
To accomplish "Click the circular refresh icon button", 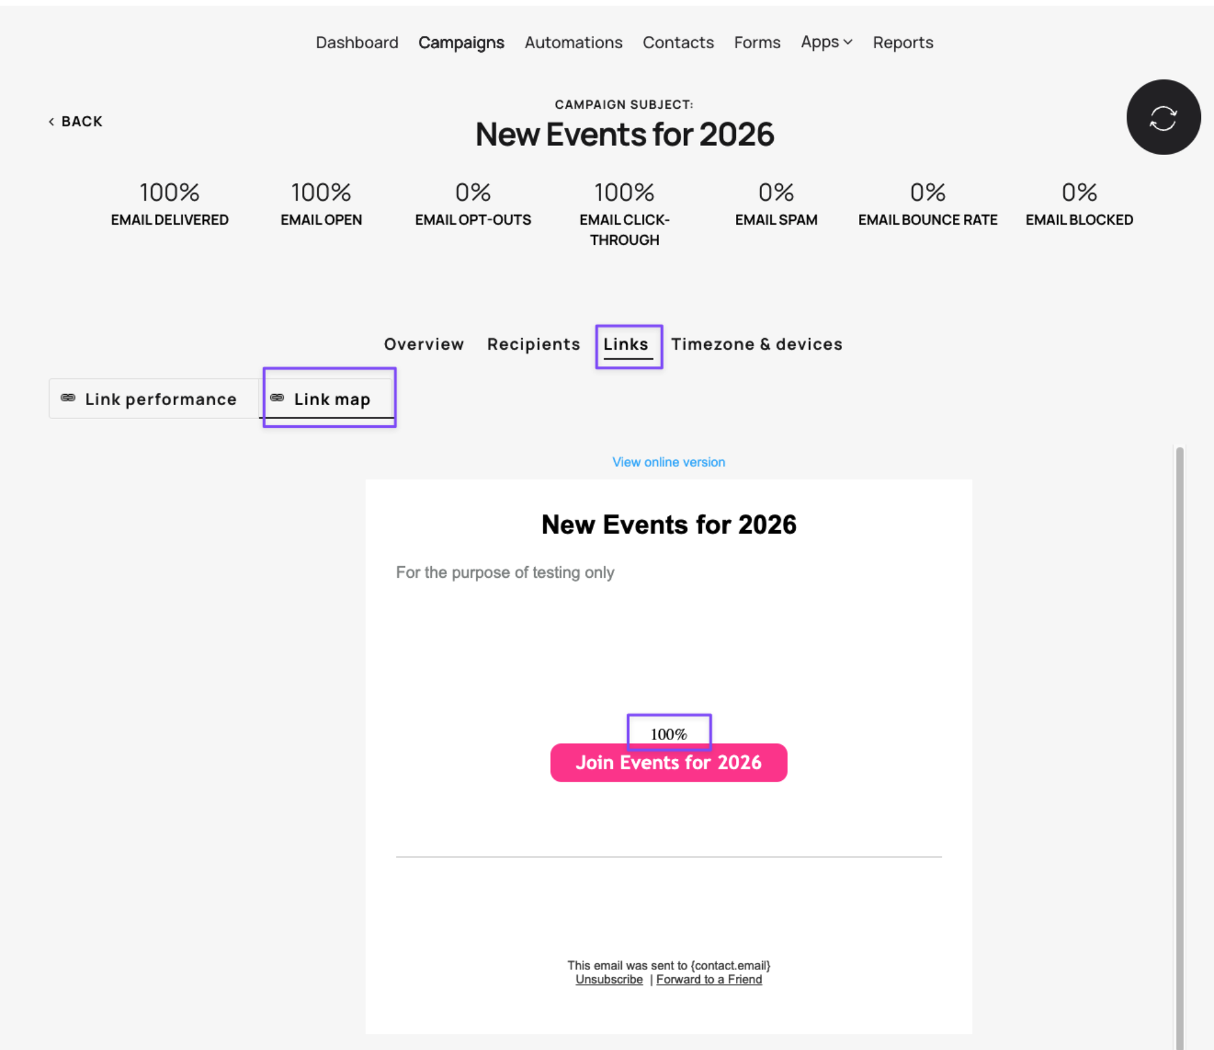I will (x=1163, y=117).
